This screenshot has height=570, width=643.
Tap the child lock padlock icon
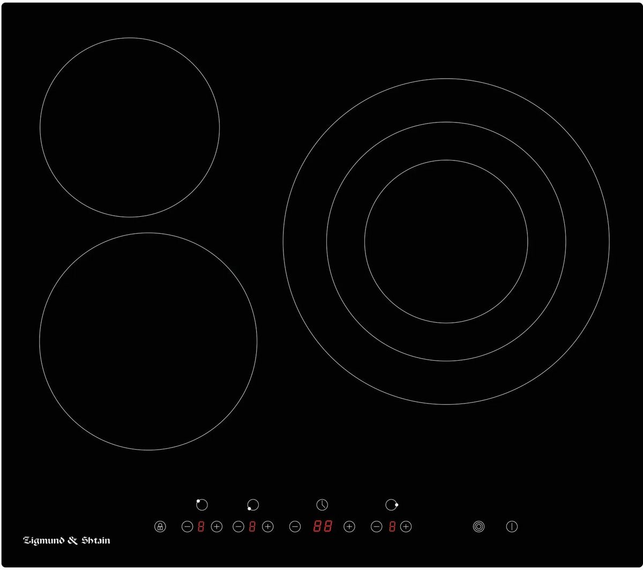point(160,527)
